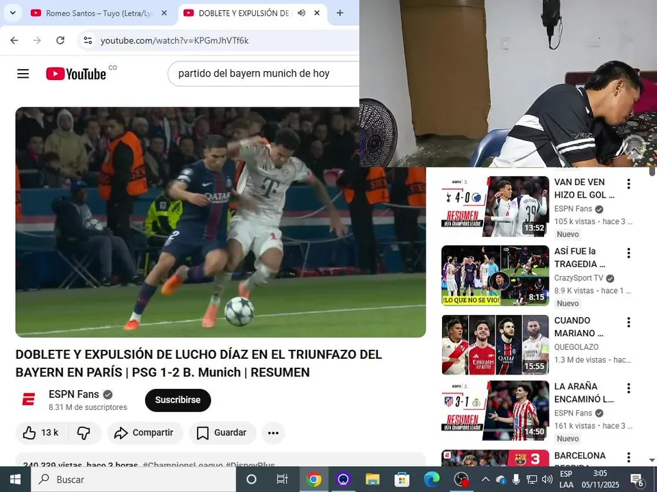This screenshot has height=492, width=657.
Task: Open the Tottenham 4-0 resumen thumbnail
Action: (x=495, y=206)
